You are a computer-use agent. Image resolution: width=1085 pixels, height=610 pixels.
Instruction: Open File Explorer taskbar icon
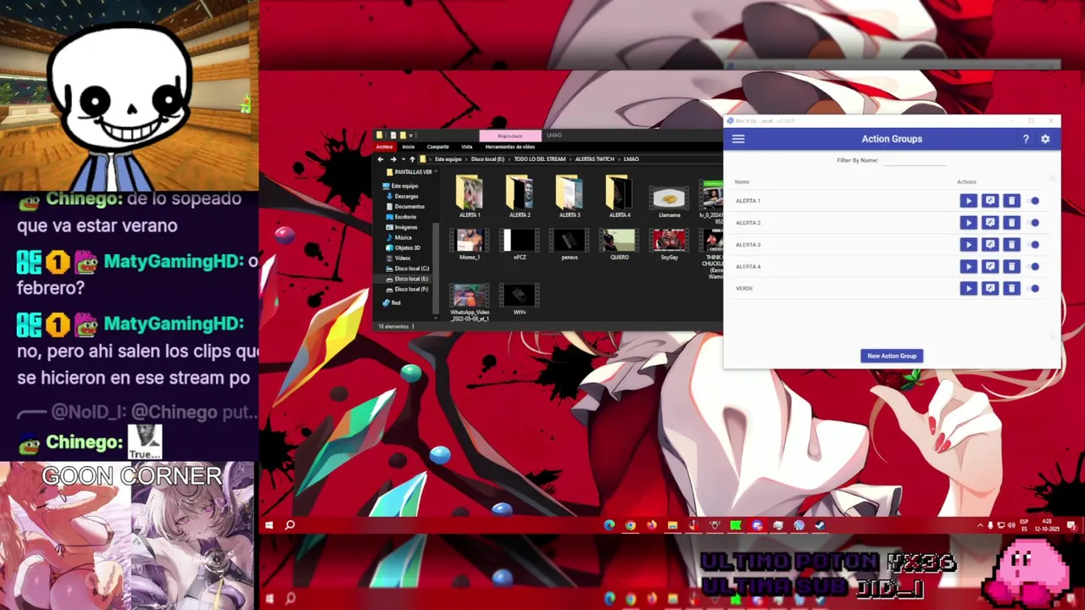(x=672, y=525)
